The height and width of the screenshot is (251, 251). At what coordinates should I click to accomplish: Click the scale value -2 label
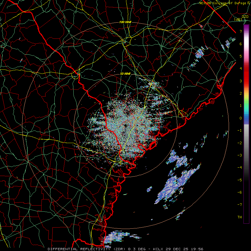240,143
